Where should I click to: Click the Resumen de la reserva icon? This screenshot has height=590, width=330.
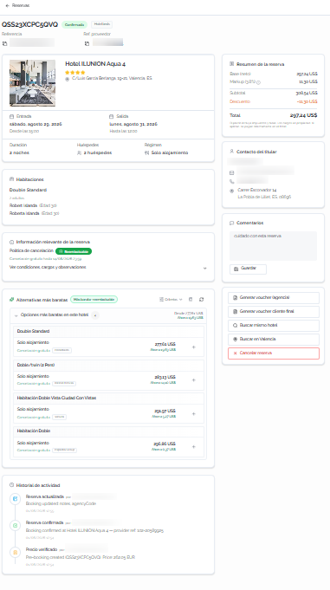pos(232,64)
